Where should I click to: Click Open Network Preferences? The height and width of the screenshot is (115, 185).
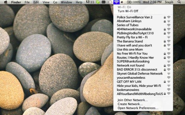point(138,108)
